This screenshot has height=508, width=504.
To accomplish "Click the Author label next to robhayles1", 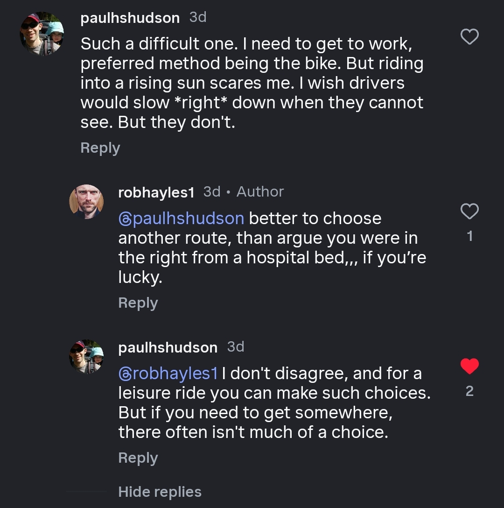I will [x=260, y=191].
